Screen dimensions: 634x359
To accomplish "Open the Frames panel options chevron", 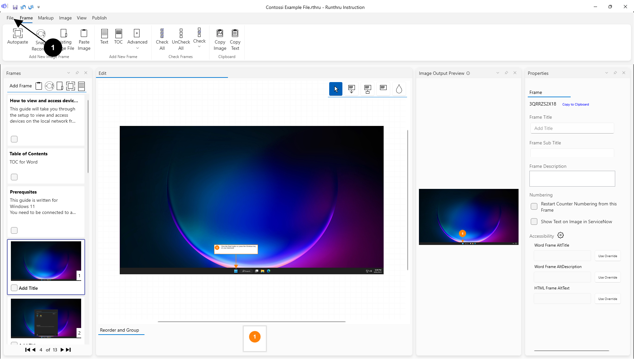I will coord(69,73).
